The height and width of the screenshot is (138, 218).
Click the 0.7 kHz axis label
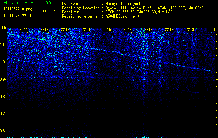(x=3, y=114)
